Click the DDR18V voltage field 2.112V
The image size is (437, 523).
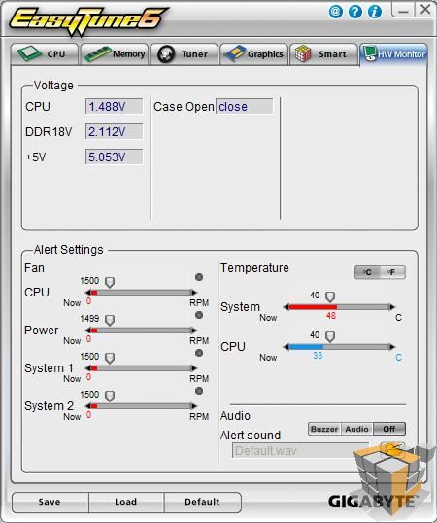tap(114, 131)
